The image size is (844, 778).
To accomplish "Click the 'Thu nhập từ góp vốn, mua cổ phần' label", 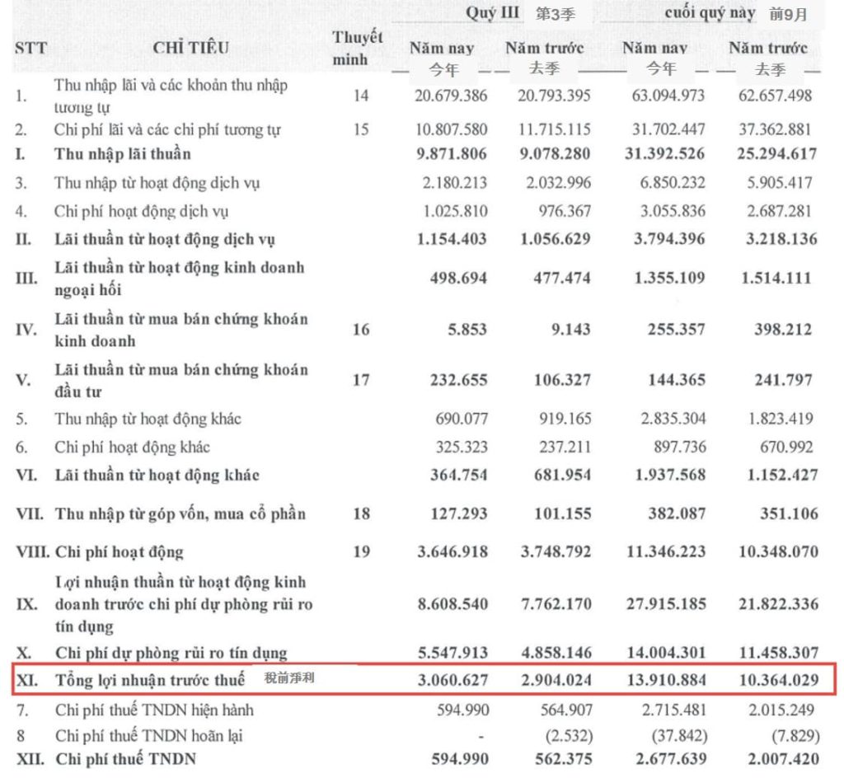I will pyautogui.click(x=181, y=514).
